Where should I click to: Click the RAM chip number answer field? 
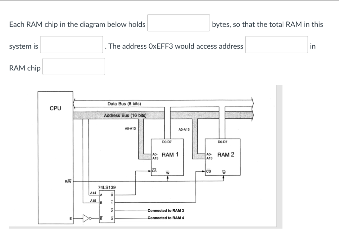point(73,66)
